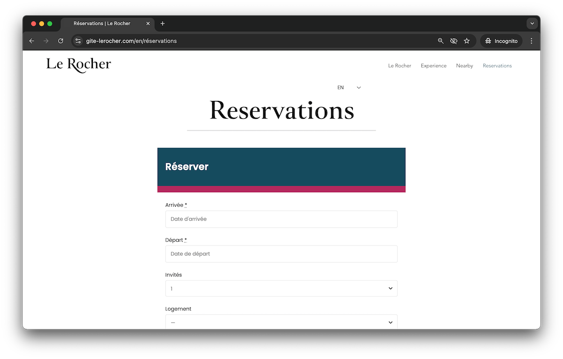The height and width of the screenshot is (359, 563).
Task: Open Chrome three-dot menu
Action: [531, 41]
